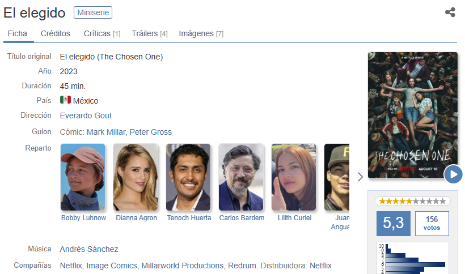Click the El elegido page title
This screenshot has height=274, width=465.
pyautogui.click(x=35, y=13)
